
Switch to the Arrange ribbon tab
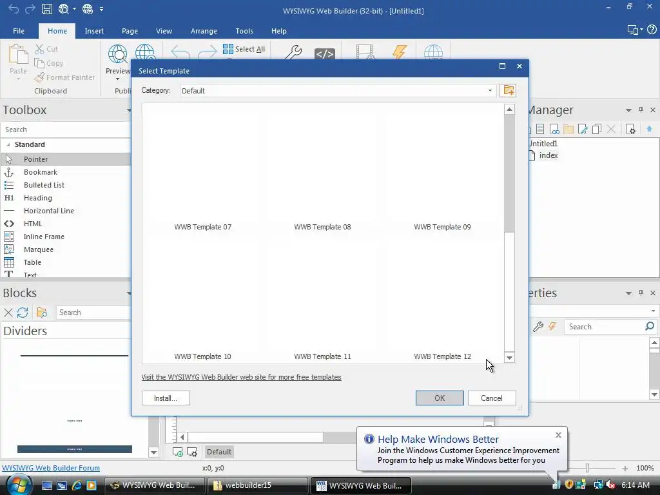[x=204, y=31]
